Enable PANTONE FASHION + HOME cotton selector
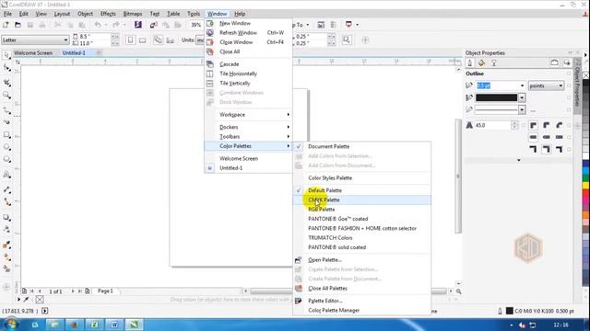The width and height of the screenshot is (590, 331). pos(362,228)
